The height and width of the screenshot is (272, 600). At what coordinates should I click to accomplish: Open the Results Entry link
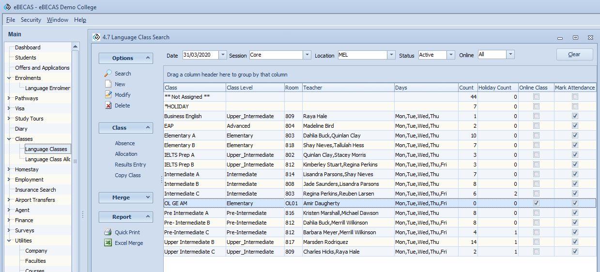[130, 165]
